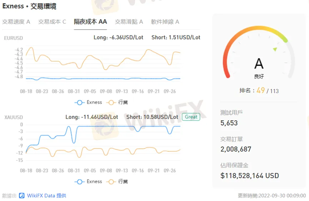Click the 交易訂單 label
This screenshot has height=201, width=309.
[x=231, y=139]
